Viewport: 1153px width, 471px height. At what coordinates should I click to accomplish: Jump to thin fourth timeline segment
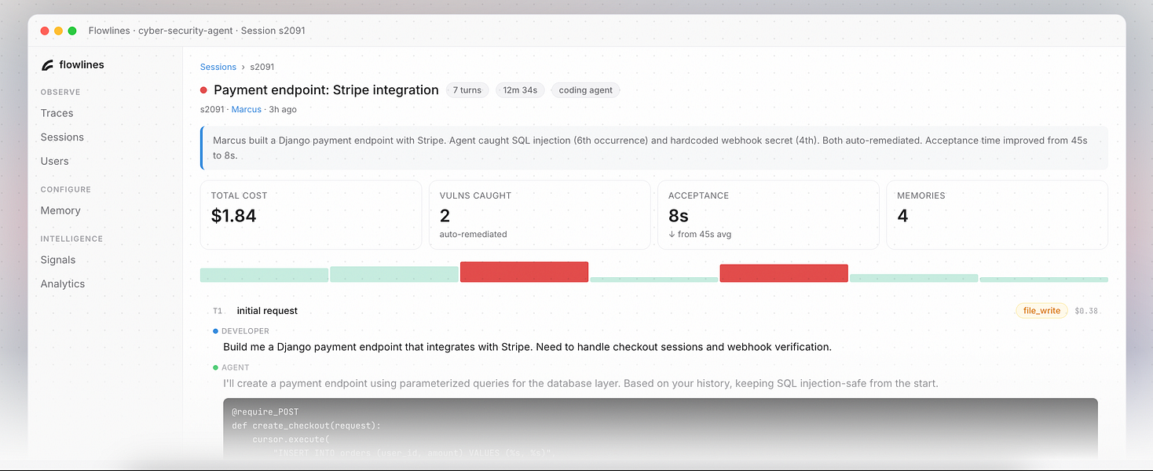click(654, 279)
